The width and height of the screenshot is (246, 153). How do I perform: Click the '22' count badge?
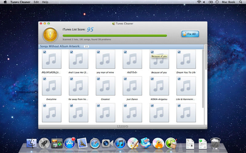(x=86, y=47)
